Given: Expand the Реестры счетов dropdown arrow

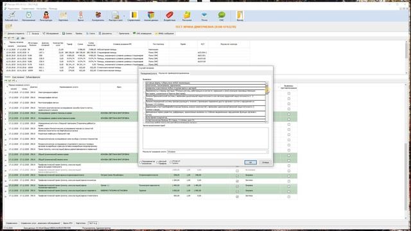Looking at the screenshot, I should point(124,16).
